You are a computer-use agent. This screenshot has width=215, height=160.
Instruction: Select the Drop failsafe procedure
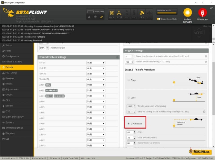coord(129,80)
